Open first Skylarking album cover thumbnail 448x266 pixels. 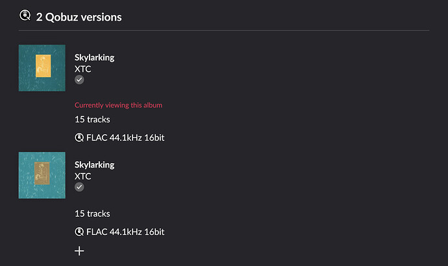42,68
